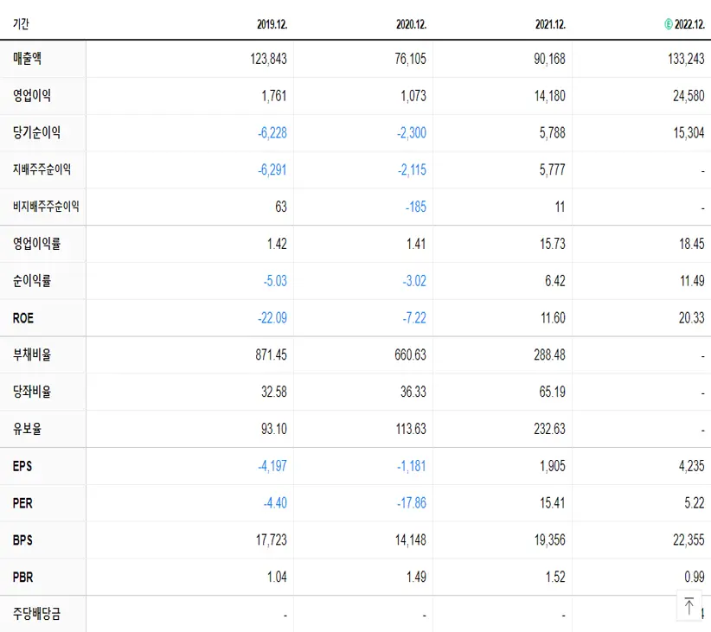Click the 2022 매출액 value 133,243

click(682, 59)
